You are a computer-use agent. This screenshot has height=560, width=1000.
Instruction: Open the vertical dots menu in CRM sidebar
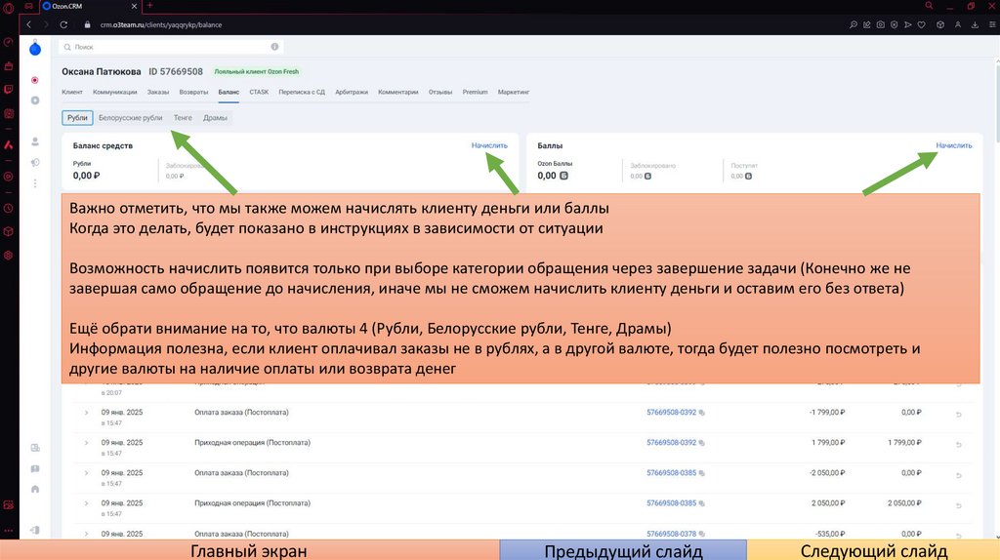pos(35,182)
